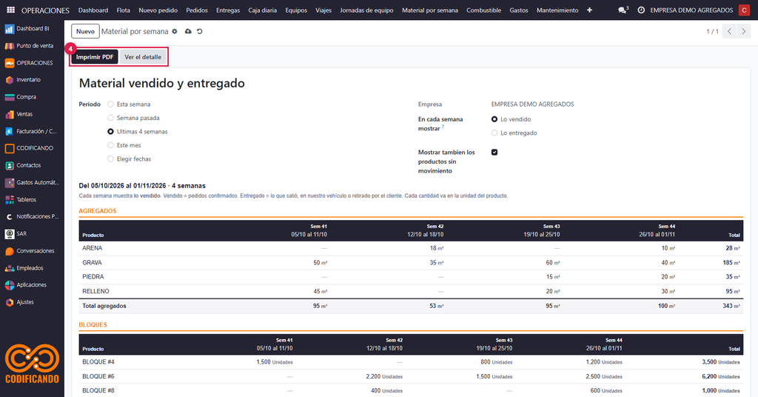This screenshot has width=758, height=397.
Task: Open the Punto de venta app
Action: point(32,46)
